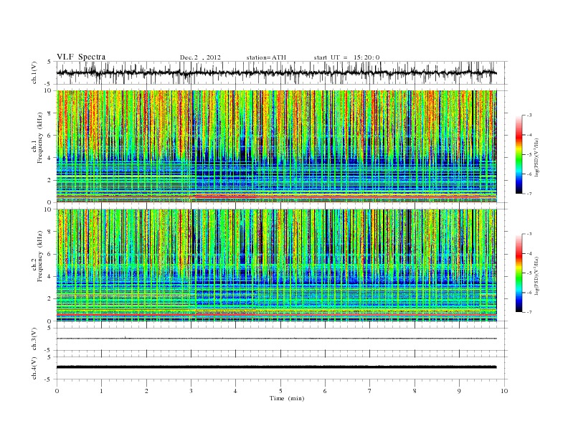Image resolution: width=568 pixels, height=439 pixels.
Task: Click the time axis tick label "9"
Action: pos(459,391)
